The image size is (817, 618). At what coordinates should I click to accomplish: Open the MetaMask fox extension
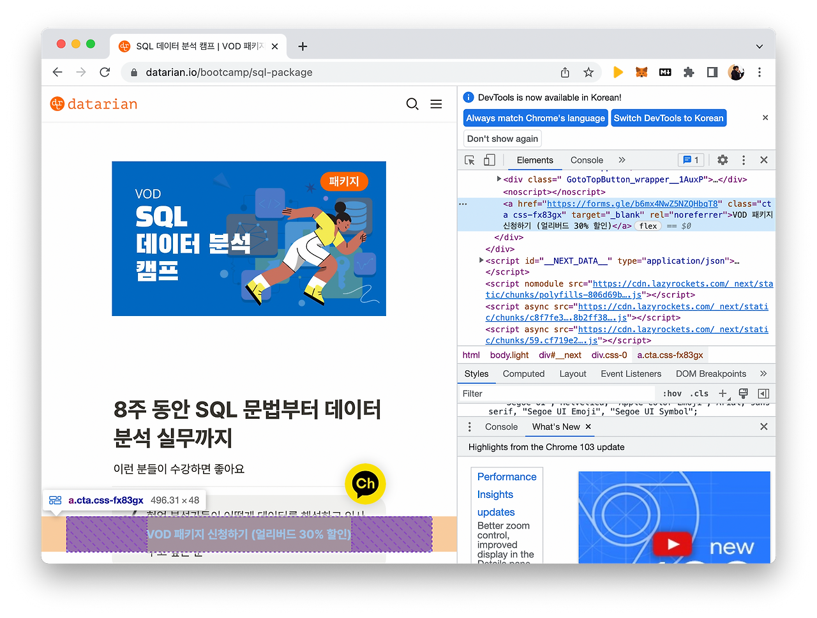641,72
